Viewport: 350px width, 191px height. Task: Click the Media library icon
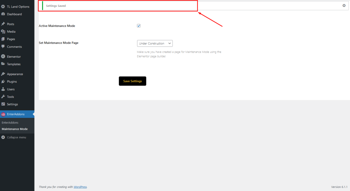[x=3, y=31]
